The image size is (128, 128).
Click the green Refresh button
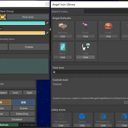coord(9,125)
